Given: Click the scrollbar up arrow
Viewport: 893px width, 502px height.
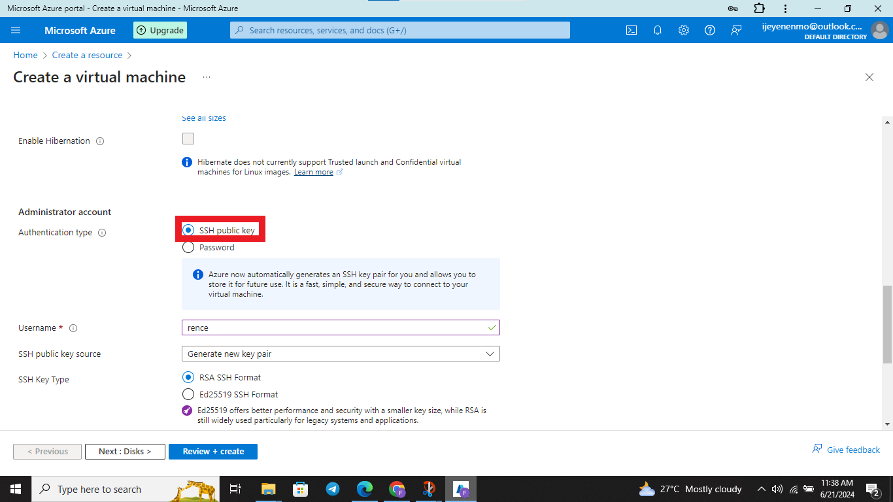Looking at the screenshot, I should [887, 122].
